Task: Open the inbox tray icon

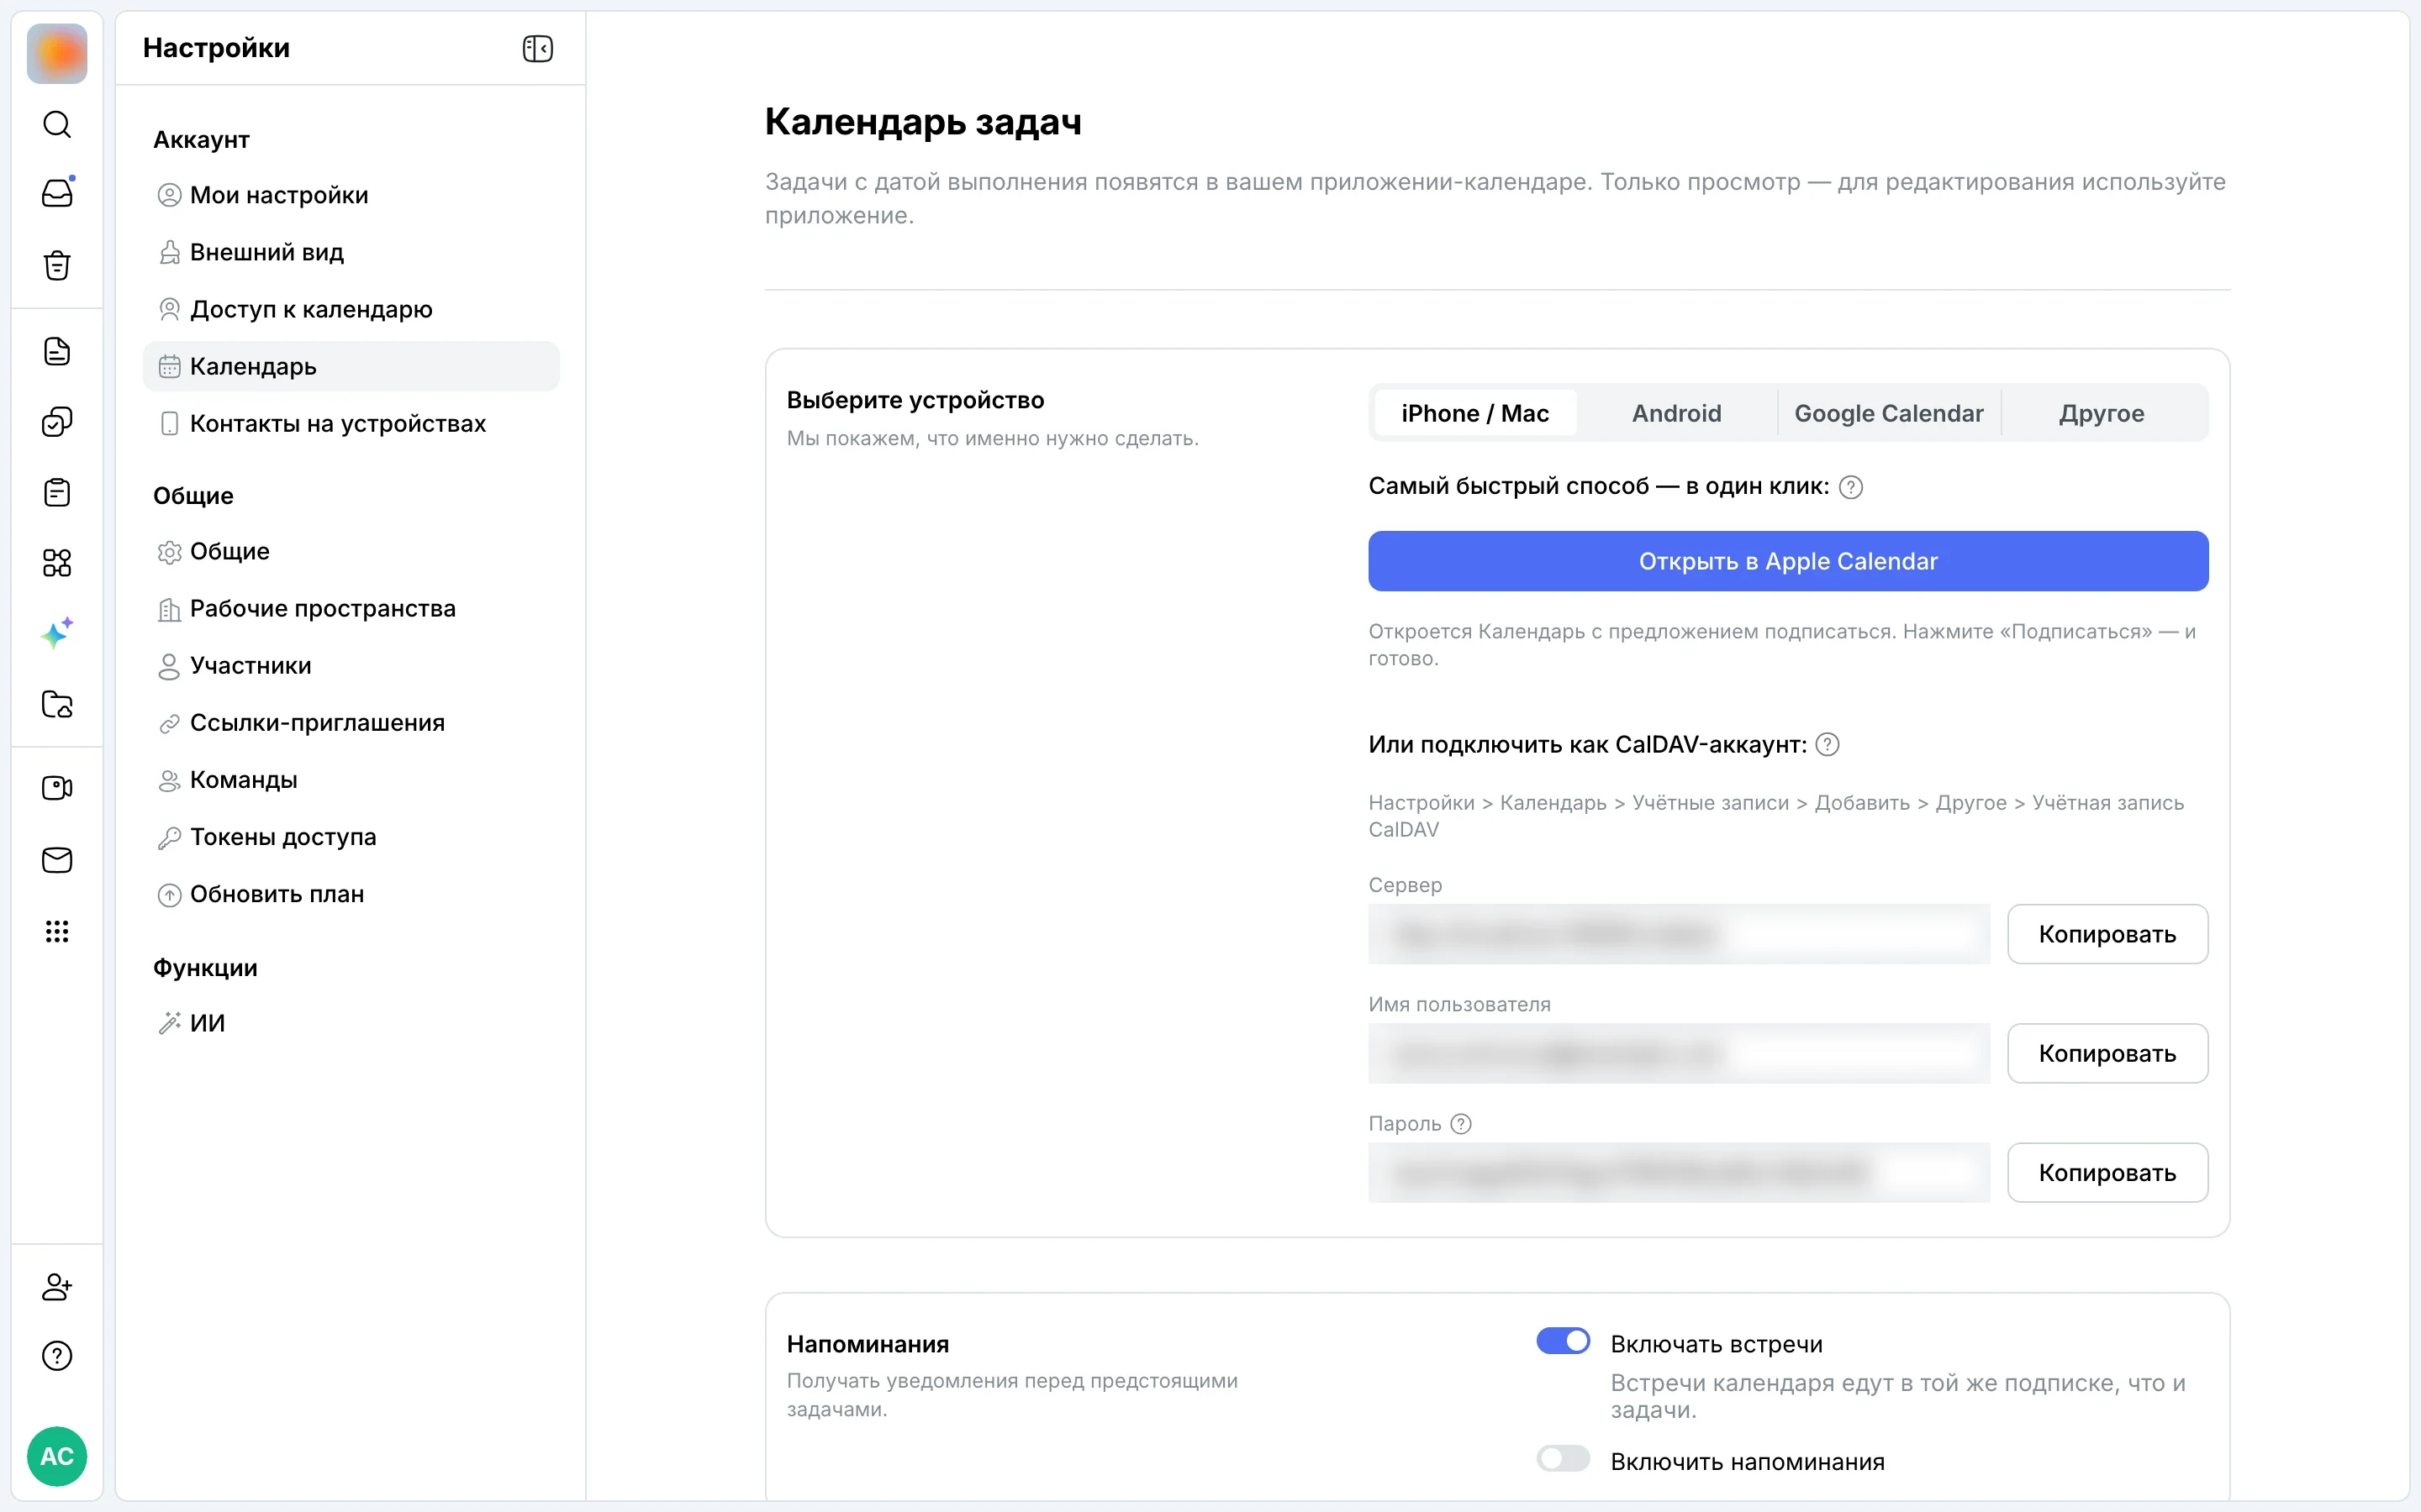Action: pyautogui.click(x=57, y=192)
